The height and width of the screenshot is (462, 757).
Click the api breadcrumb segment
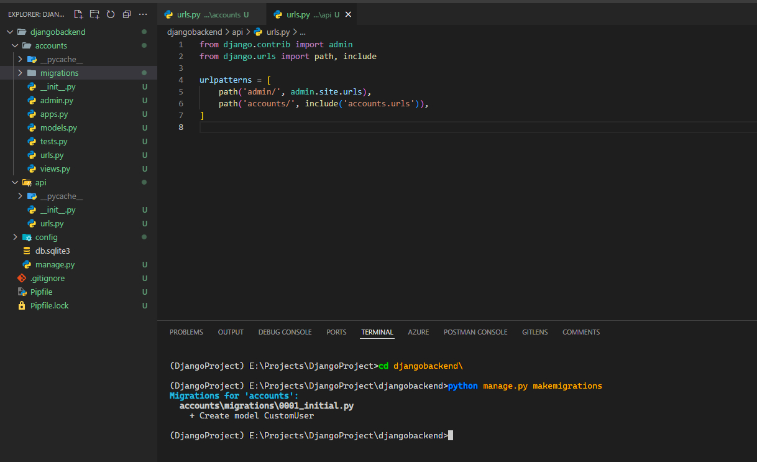[237, 32]
